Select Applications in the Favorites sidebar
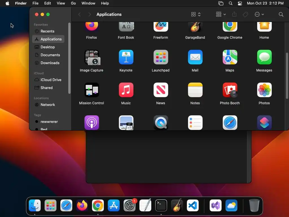289x217 pixels. [x=48, y=39]
